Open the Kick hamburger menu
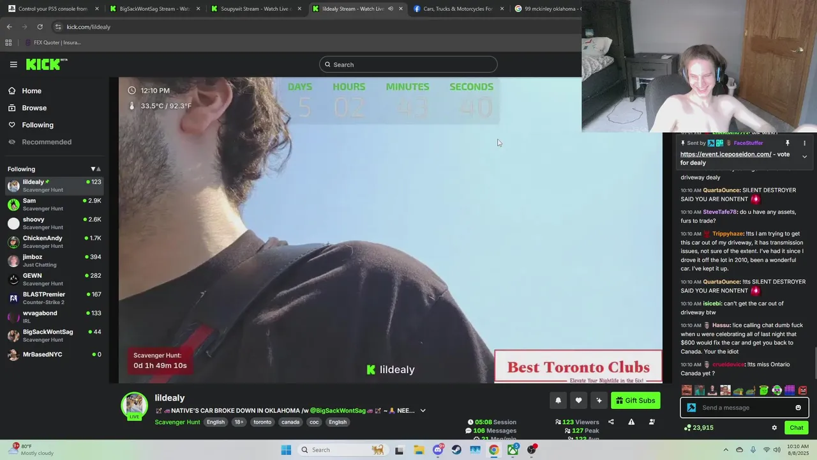Viewport: 817px width, 460px height. click(13, 65)
